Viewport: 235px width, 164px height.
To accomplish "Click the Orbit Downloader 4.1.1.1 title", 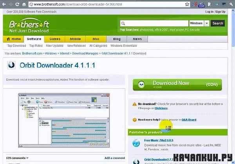I will click(58, 65).
